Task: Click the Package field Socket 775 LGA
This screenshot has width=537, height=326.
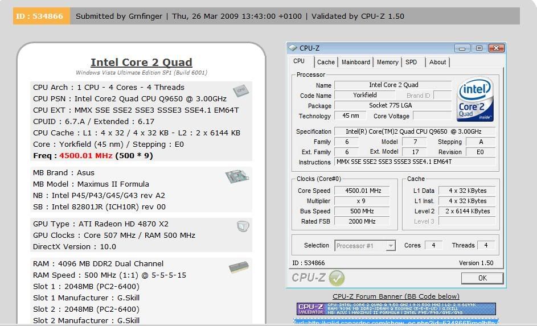Action: pos(393,105)
